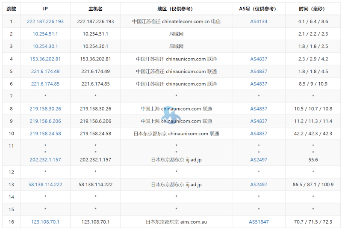Select the 时间（毫秒）column header

(313, 9)
